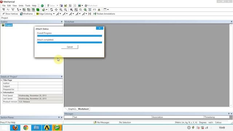Screen dimensions: 233x131
Task: Open the select mode dropdown arrow
Action: click(x=20, y=10)
